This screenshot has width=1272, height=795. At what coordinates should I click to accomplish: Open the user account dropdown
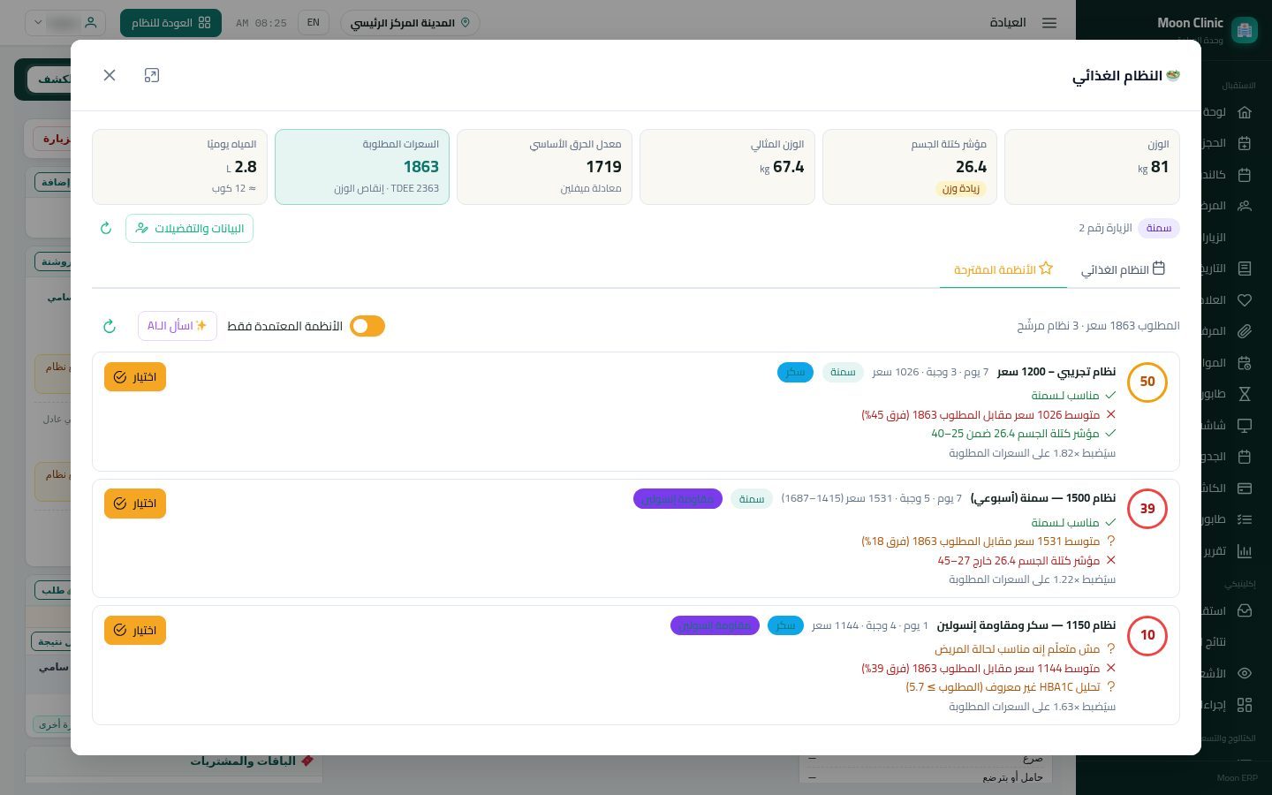pyautogui.click(x=65, y=22)
